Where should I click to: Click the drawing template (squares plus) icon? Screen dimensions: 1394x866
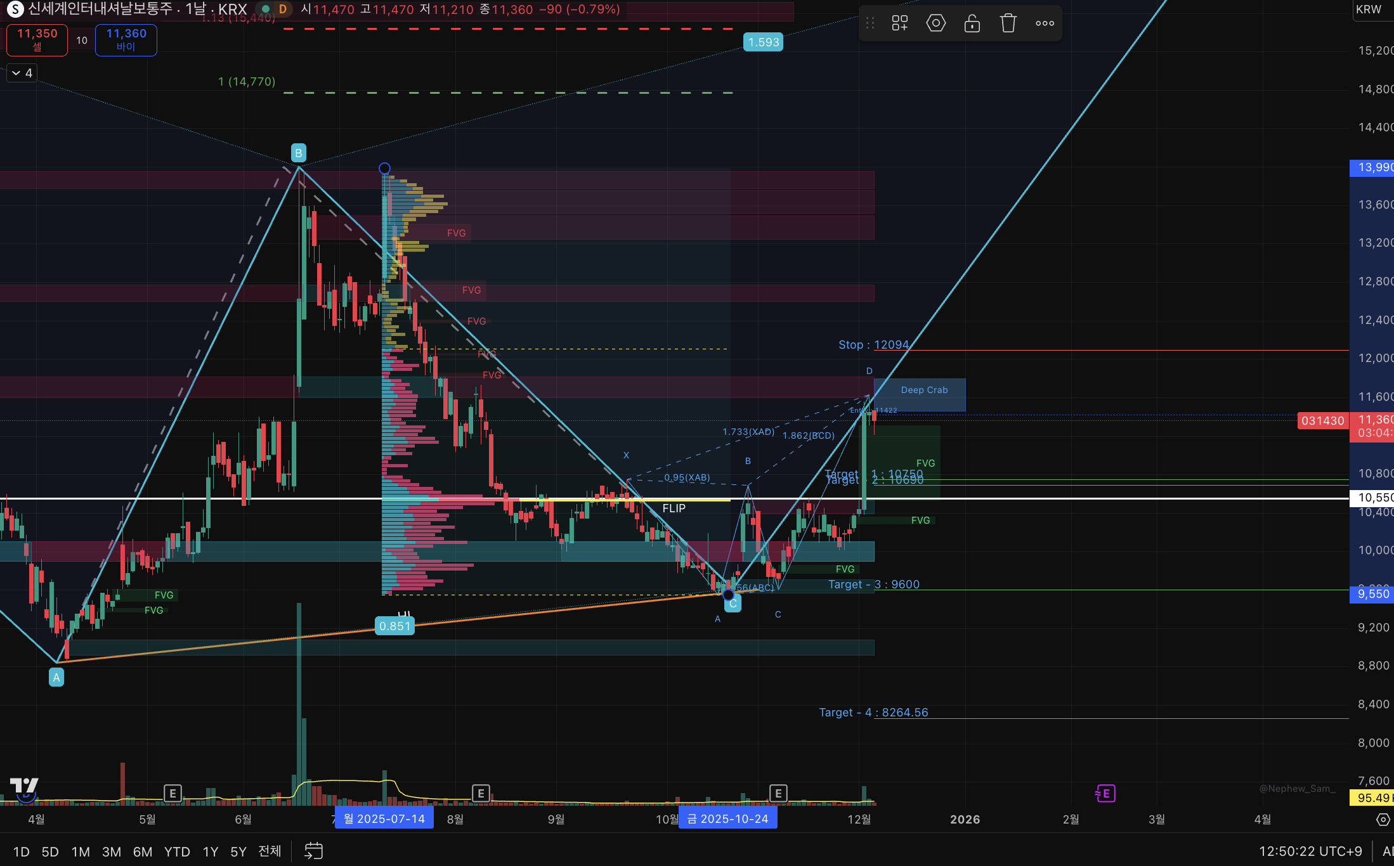pyautogui.click(x=899, y=23)
